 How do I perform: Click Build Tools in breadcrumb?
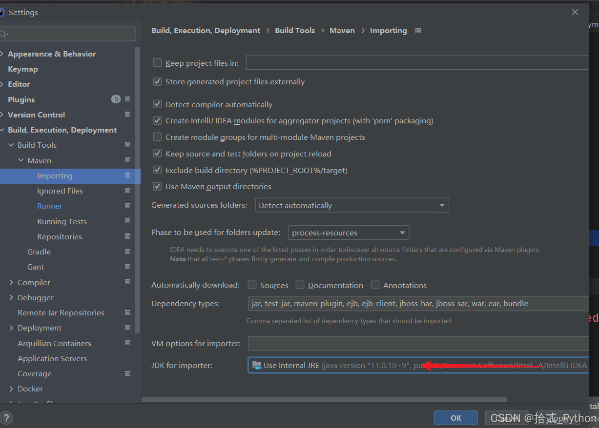point(295,30)
